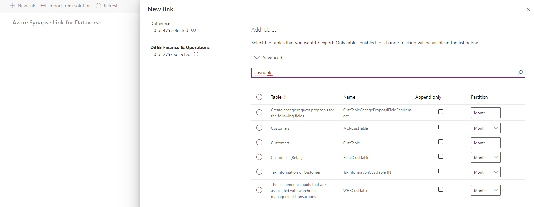Click the Import from solution arrow icon

[x=43, y=6]
